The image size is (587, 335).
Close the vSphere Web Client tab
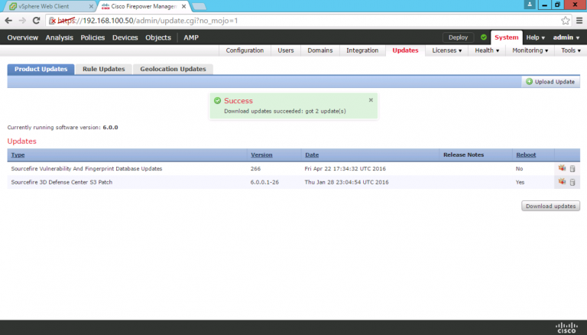pyautogui.click(x=91, y=6)
